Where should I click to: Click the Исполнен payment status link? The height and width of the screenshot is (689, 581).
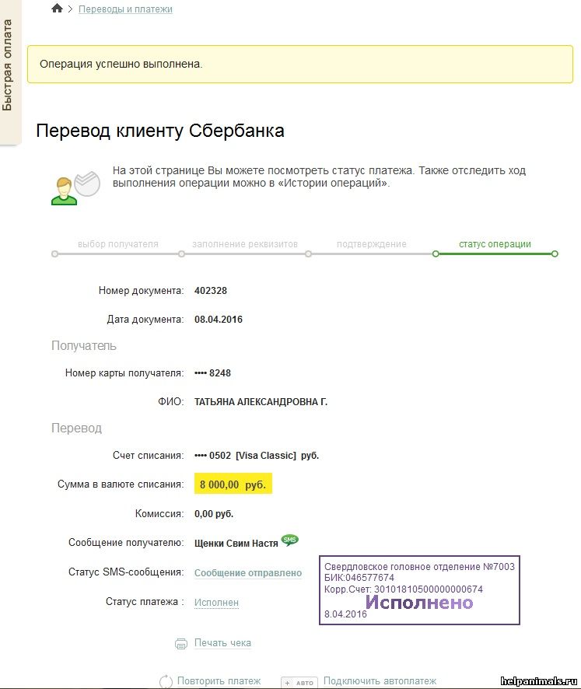[x=216, y=603]
